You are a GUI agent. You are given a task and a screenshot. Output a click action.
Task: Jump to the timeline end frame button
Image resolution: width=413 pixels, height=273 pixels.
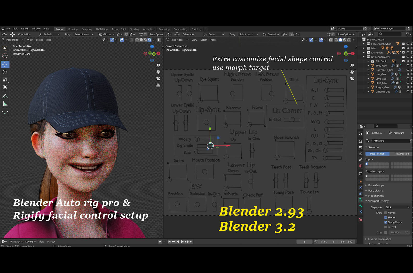(191, 242)
